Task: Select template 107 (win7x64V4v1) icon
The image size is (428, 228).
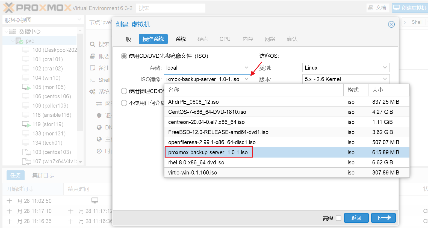Action: (x=26, y=161)
